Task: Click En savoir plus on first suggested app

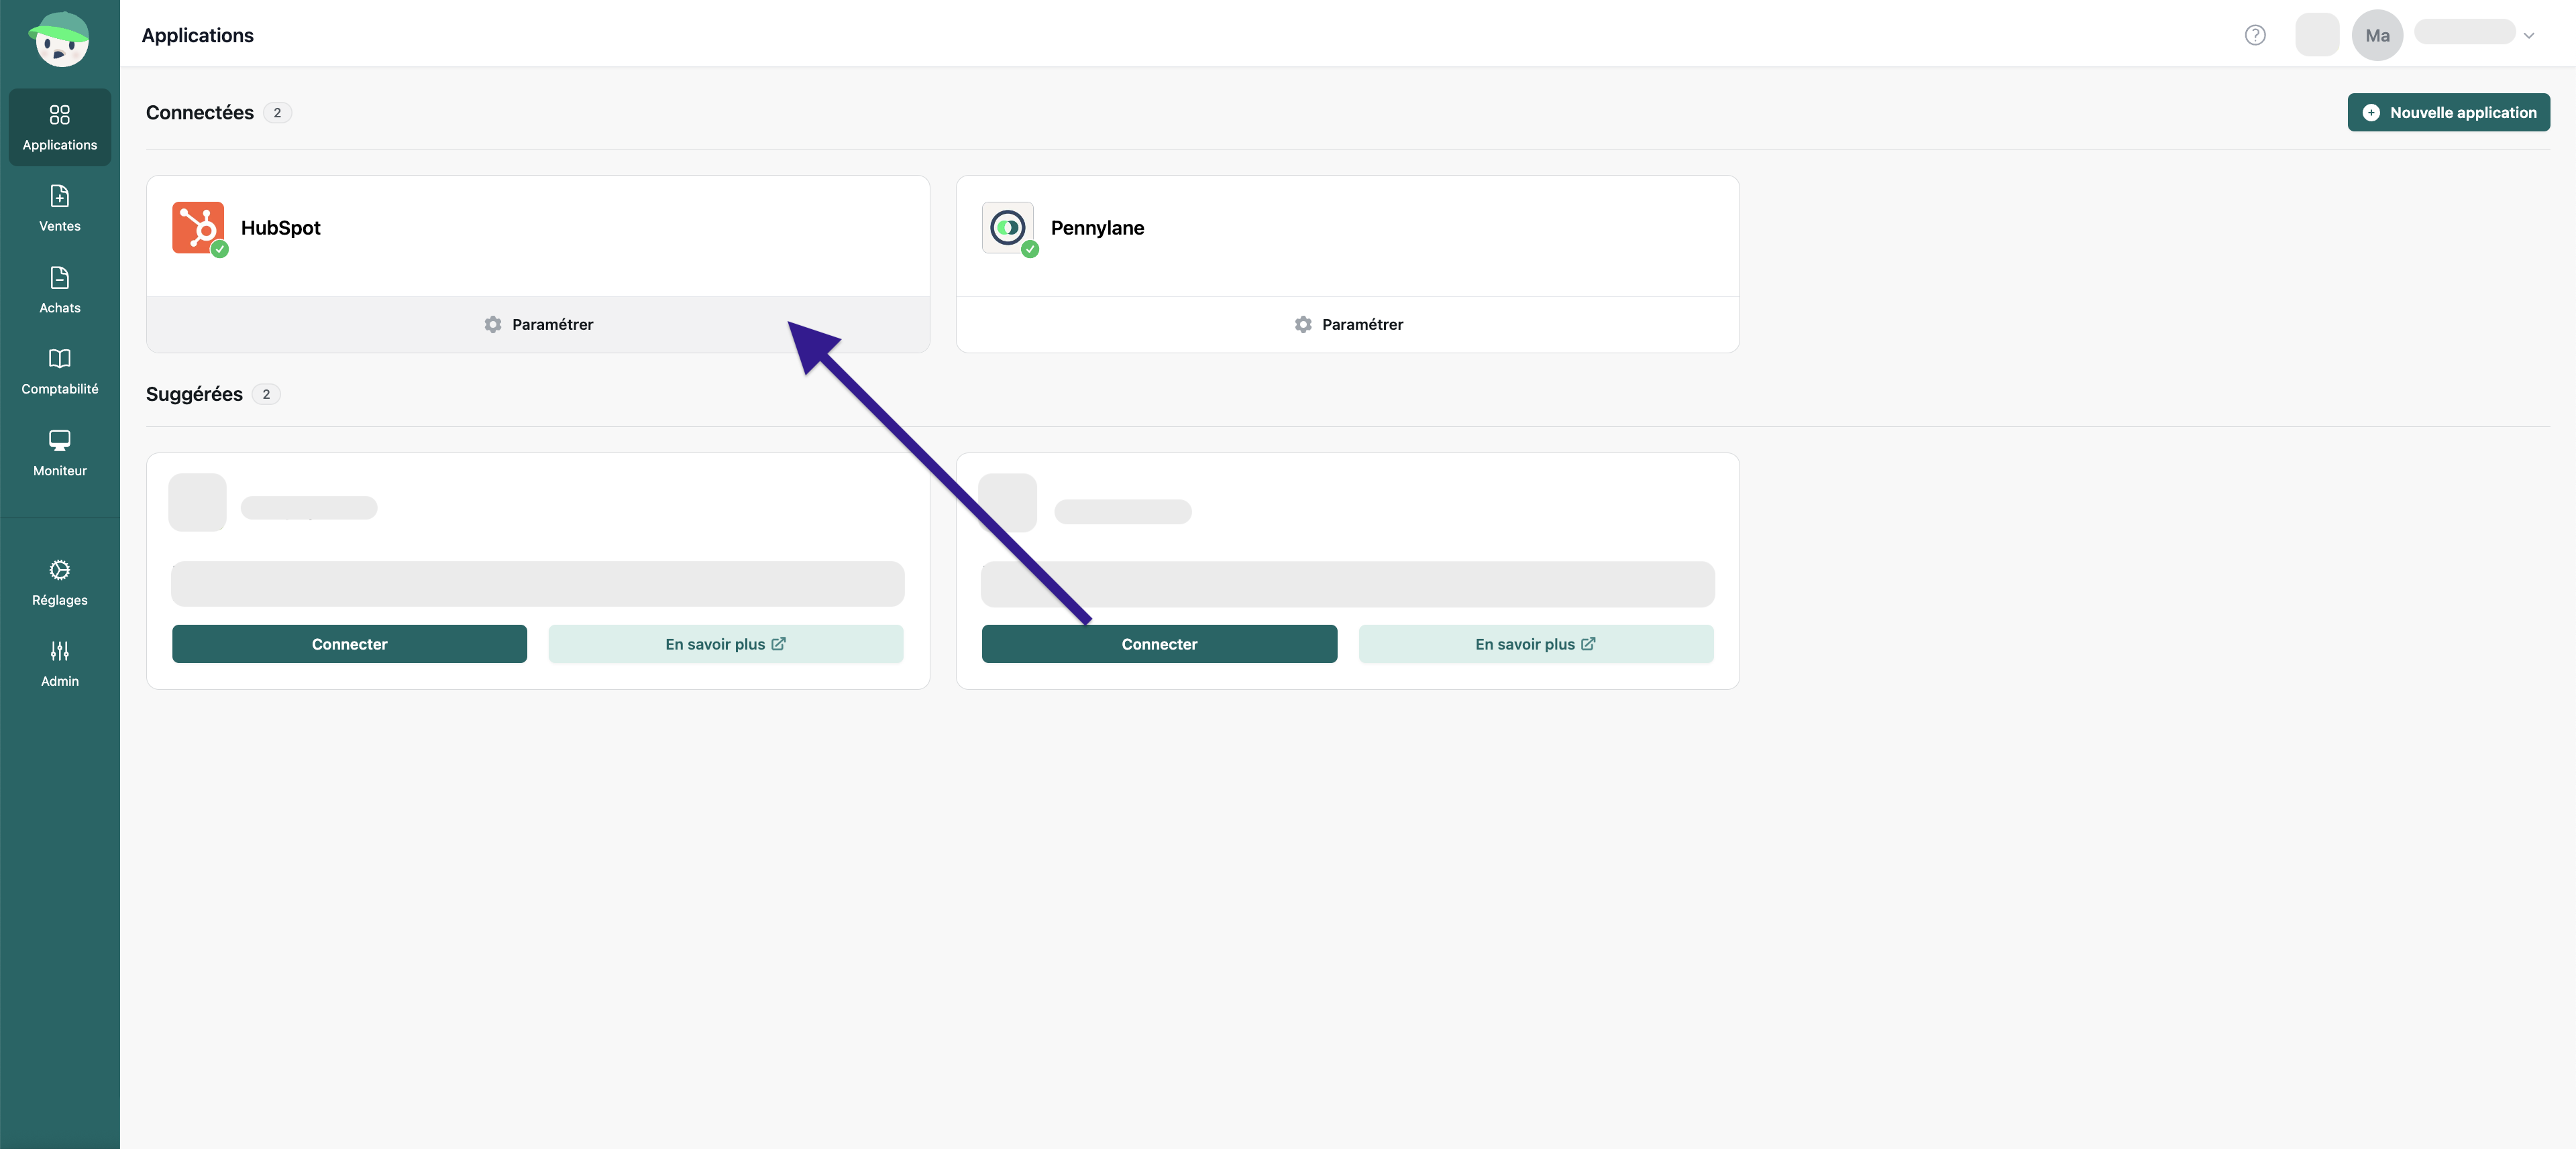Action: pos(726,644)
